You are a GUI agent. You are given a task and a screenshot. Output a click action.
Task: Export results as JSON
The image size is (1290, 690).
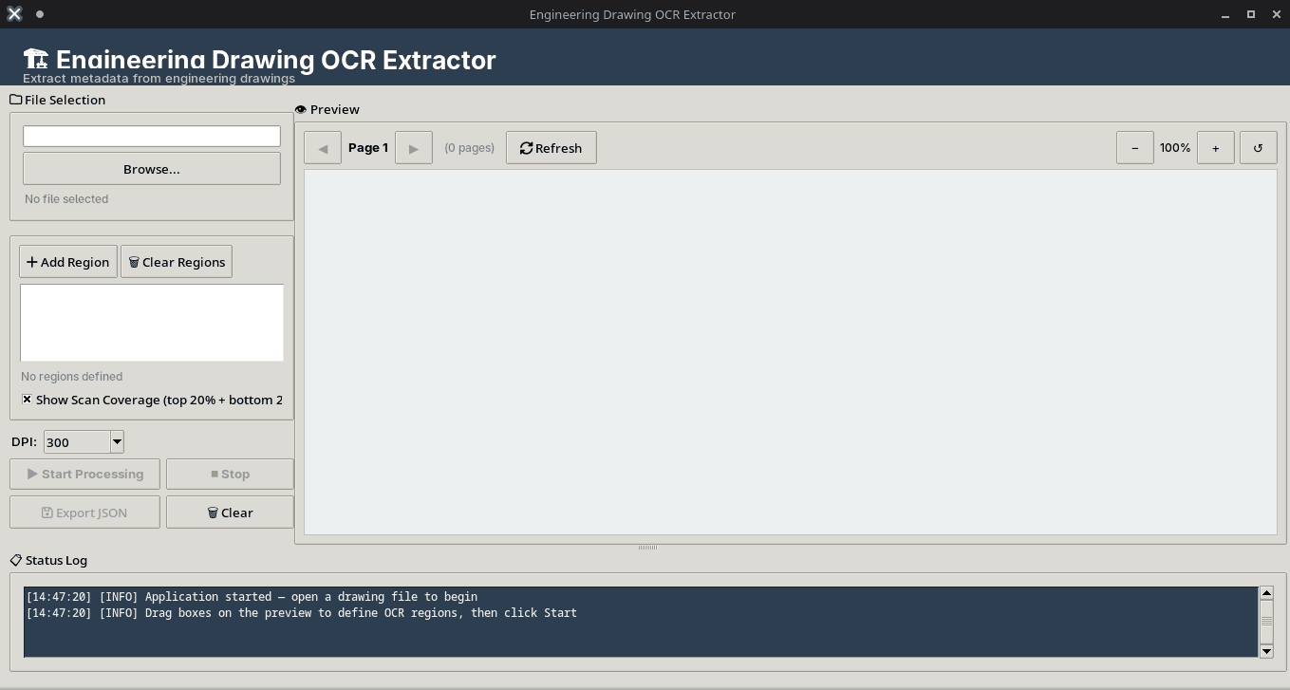pos(85,513)
